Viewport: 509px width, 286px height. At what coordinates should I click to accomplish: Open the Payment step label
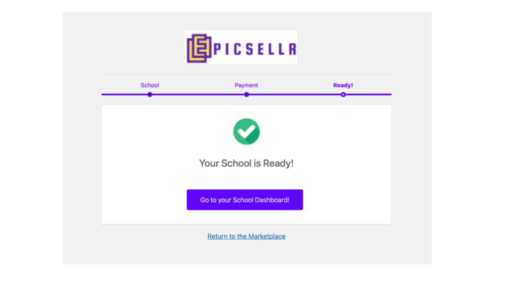pyautogui.click(x=247, y=85)
